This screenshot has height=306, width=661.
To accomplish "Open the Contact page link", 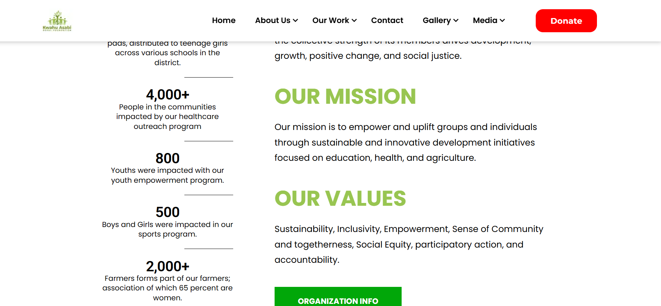I will click(x=387, y=21).
